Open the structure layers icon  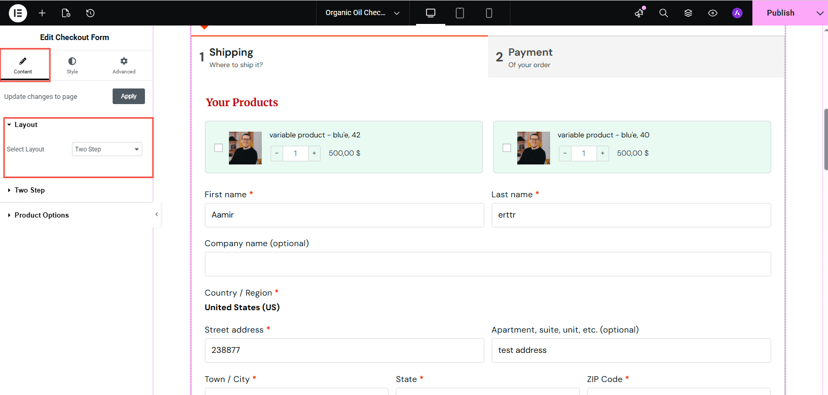tap(688, 13)
